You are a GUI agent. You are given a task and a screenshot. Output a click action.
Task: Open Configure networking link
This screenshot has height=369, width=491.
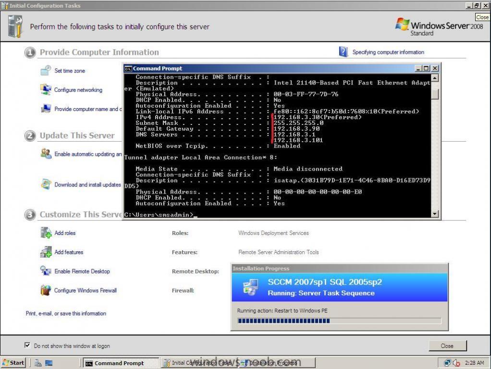point(78,90)
